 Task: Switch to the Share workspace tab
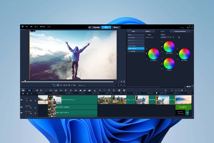point(116,27)
